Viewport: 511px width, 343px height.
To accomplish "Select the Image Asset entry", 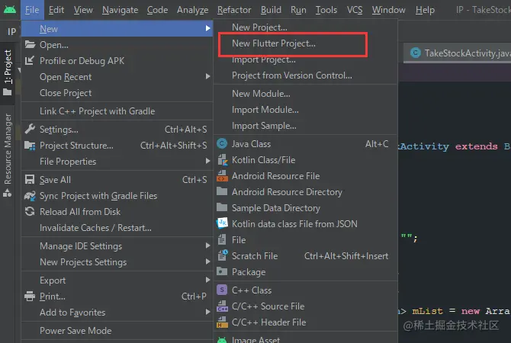I will coord(305,338).
